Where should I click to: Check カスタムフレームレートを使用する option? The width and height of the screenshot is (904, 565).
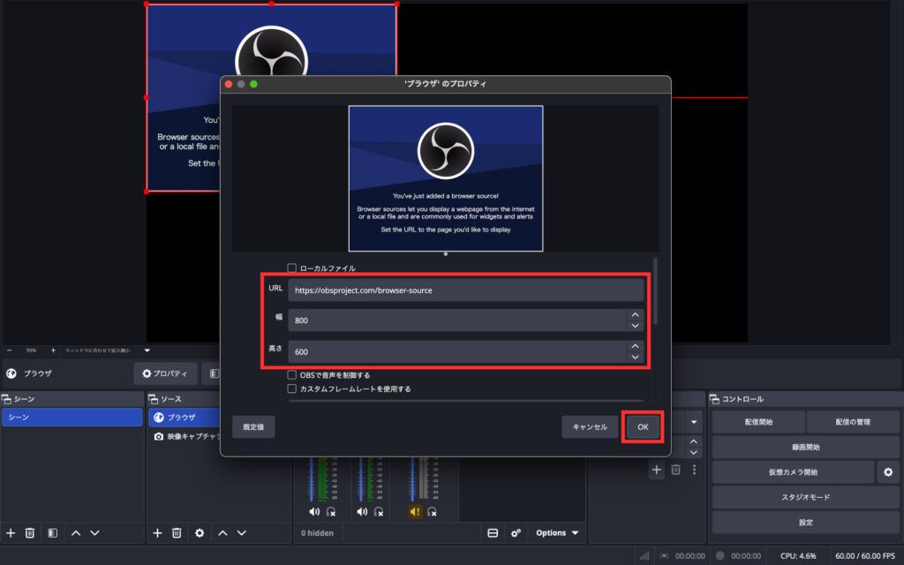click(291, 388)
